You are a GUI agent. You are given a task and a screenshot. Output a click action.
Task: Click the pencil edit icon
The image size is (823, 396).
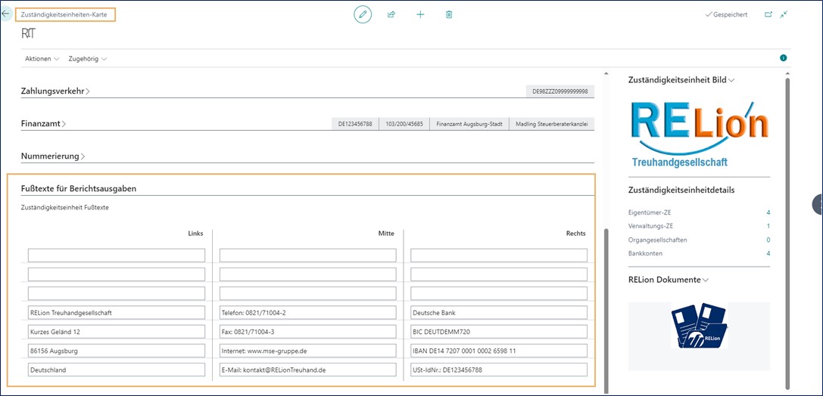click(x=363, y=14)
